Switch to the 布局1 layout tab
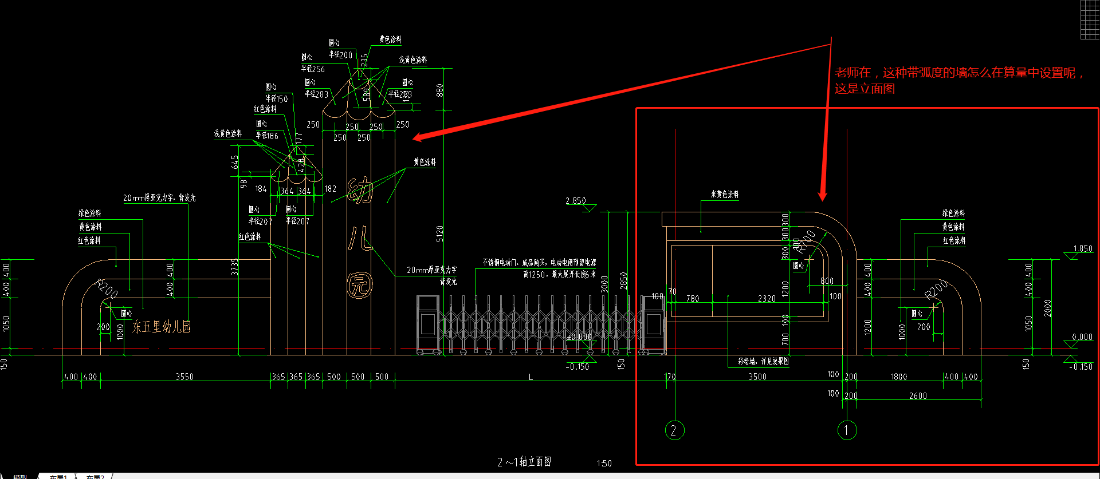This screenshot has height=479, width=1100. click(x=58, y=476)
